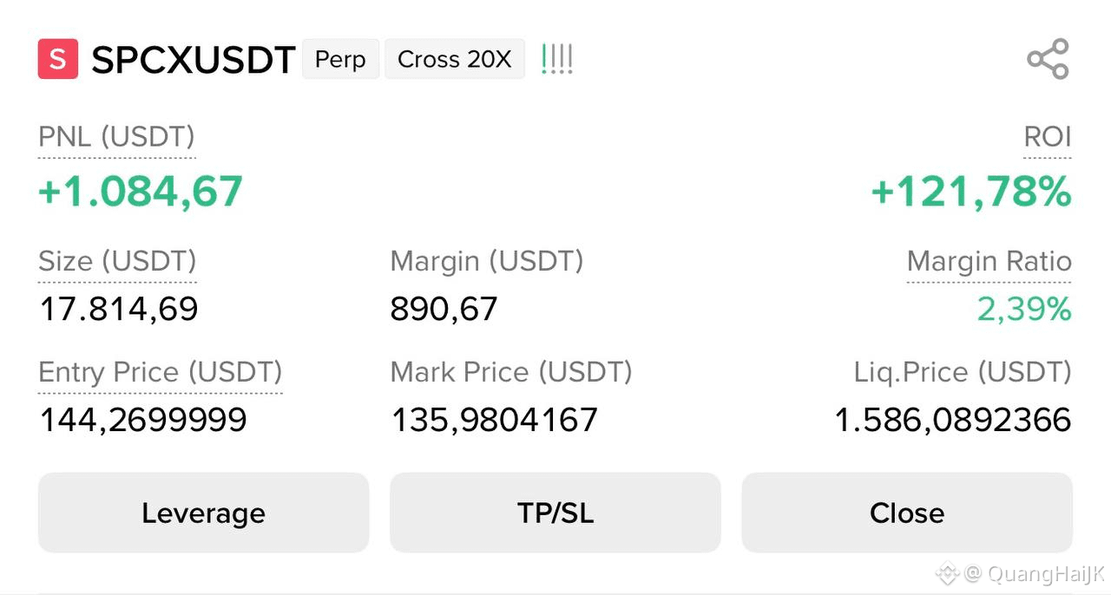Click the red S short-side badge

pos(58,59)
